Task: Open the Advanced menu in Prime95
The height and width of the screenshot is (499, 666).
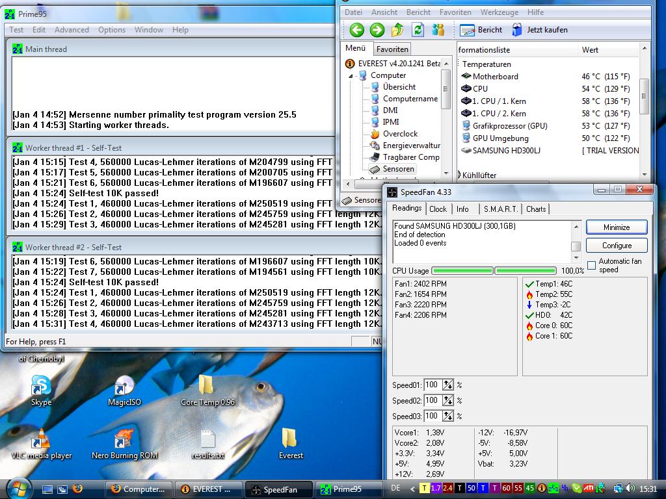Action: [72, 30]
